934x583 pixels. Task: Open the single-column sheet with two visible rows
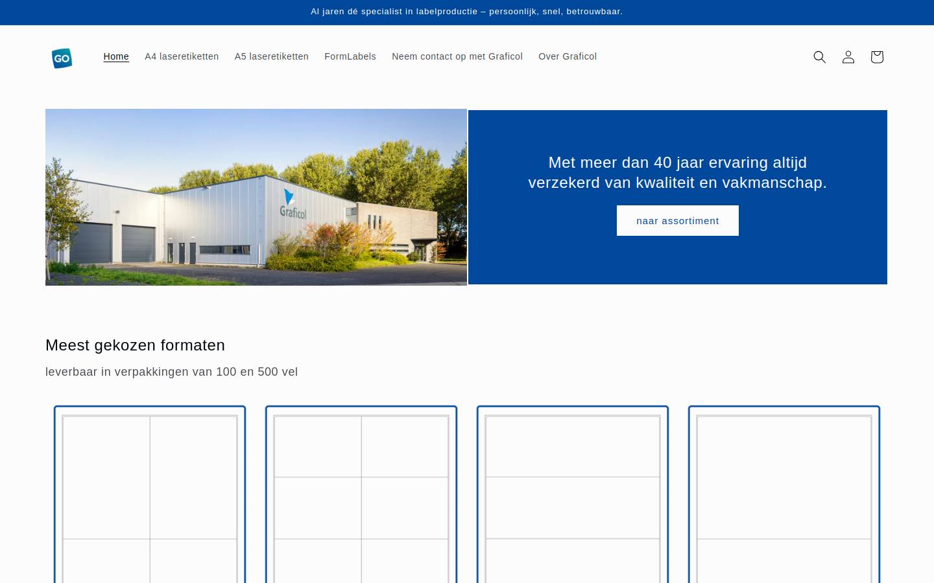784,495
